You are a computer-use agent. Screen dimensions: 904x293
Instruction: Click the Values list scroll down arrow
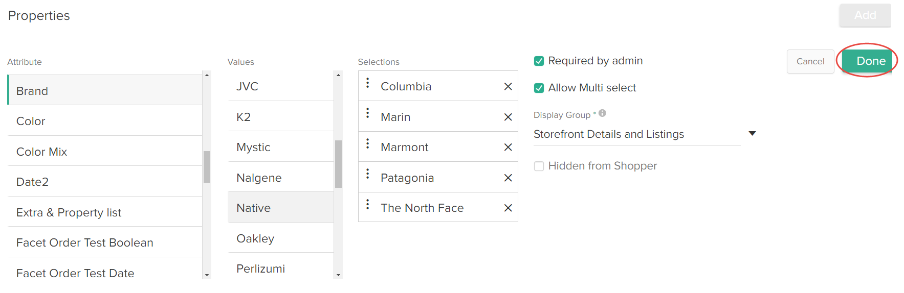click(x=338, y=275)
